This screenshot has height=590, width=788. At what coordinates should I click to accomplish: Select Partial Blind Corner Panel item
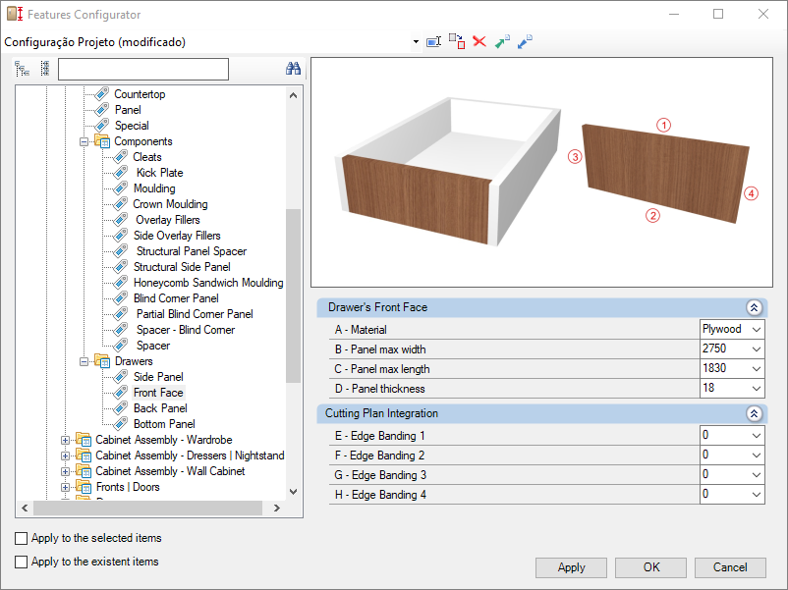[195, 314]
